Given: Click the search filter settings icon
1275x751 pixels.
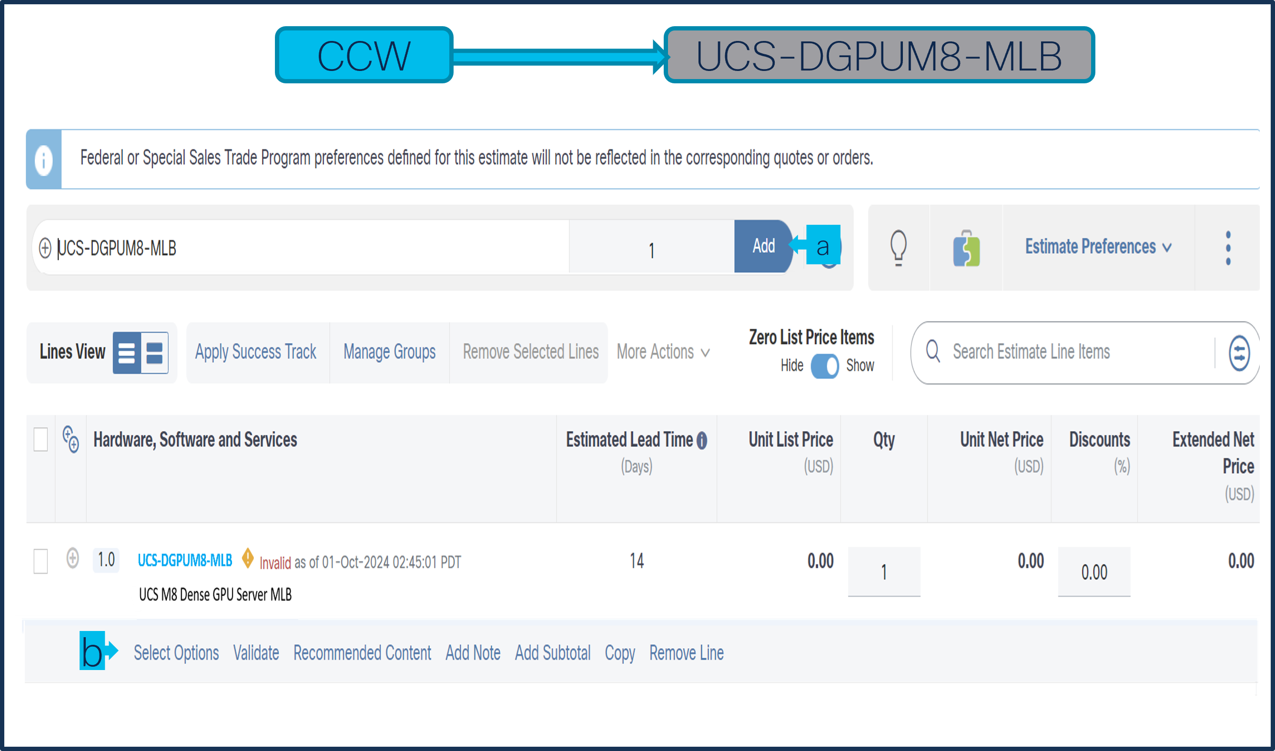Looking at the screenshot, I should 1239,353.
